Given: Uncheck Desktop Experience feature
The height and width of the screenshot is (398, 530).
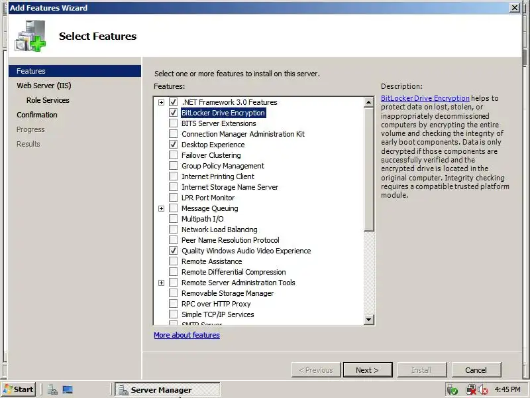Looking at the screenshot, I should point(173,145).
